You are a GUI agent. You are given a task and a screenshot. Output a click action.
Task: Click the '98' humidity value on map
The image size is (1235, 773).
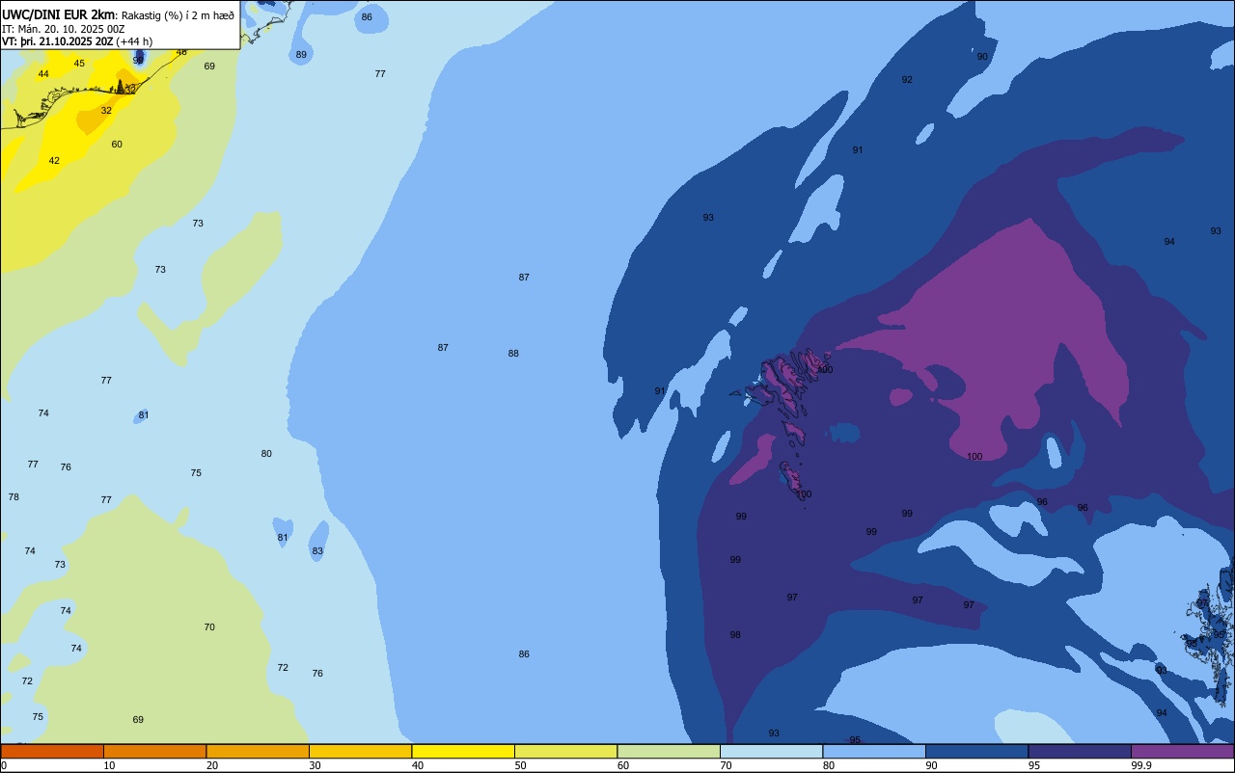735,635
